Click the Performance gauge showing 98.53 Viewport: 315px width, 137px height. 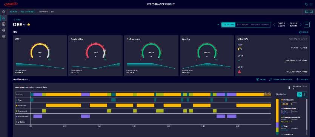click(151, 51)
